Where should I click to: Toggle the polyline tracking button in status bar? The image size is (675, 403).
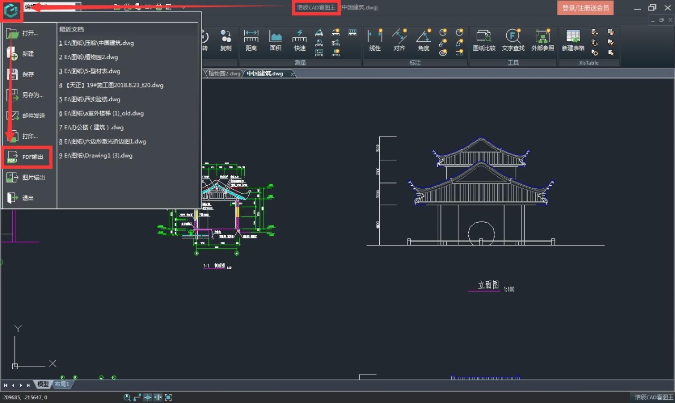point(138,397)
